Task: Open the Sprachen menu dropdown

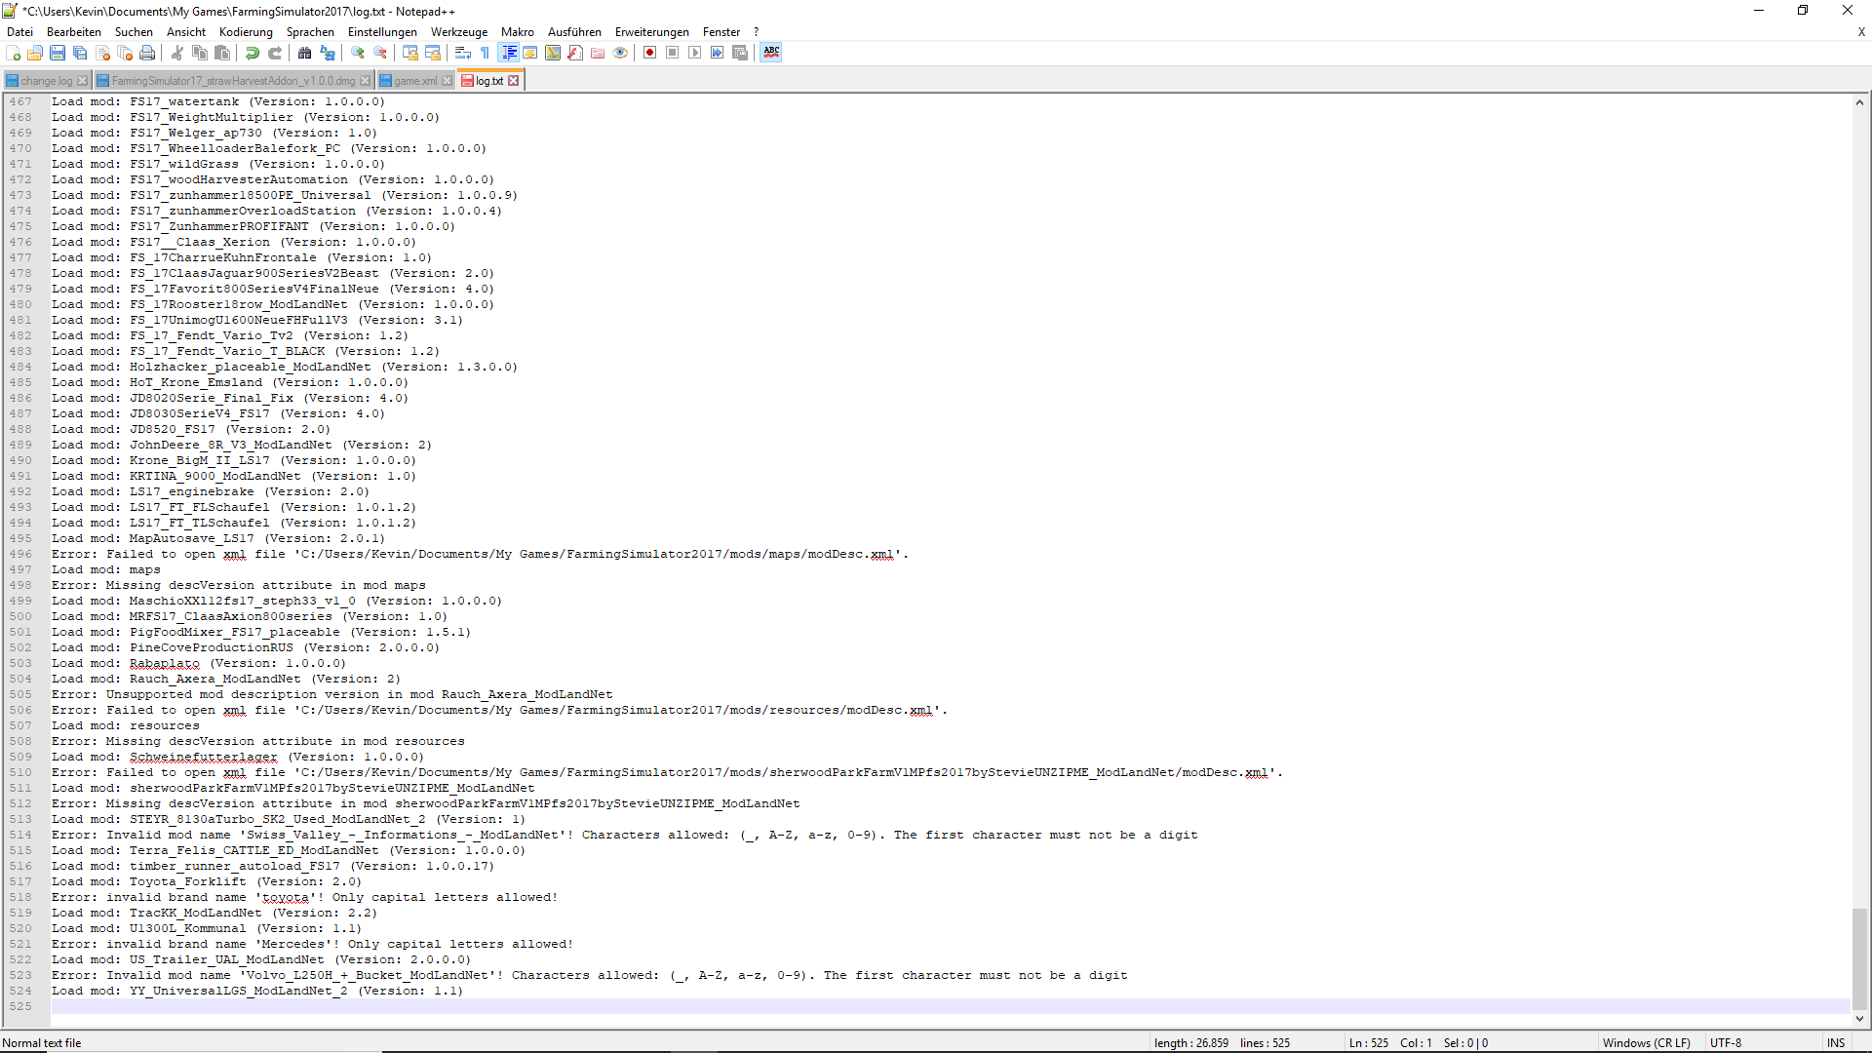Action: coord(310,32)
